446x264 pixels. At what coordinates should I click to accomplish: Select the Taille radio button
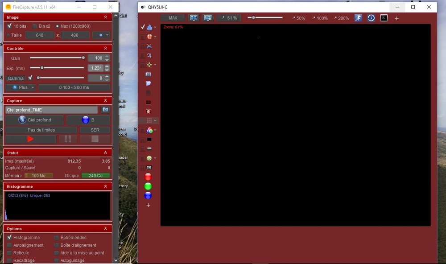pyautogui.click(x=8, y=35)
